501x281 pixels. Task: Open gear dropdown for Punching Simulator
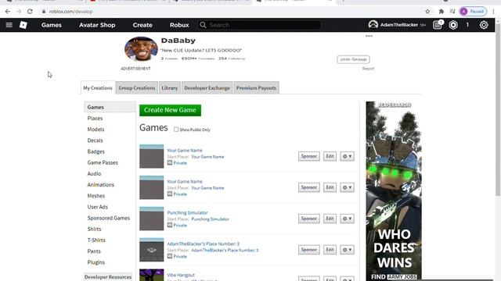click(x=347, y=219)
